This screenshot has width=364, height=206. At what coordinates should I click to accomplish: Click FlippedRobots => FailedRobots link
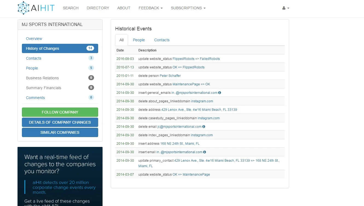click(196, 59)
